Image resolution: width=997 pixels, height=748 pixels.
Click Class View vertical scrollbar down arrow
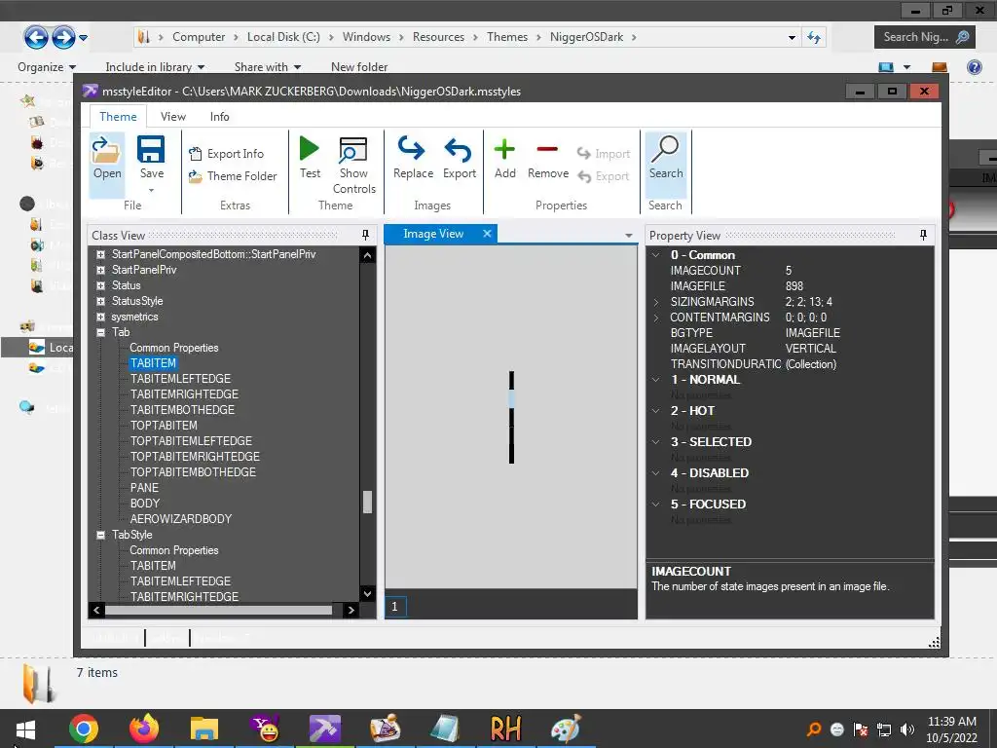pyautogui.click(x=367, y=593)
